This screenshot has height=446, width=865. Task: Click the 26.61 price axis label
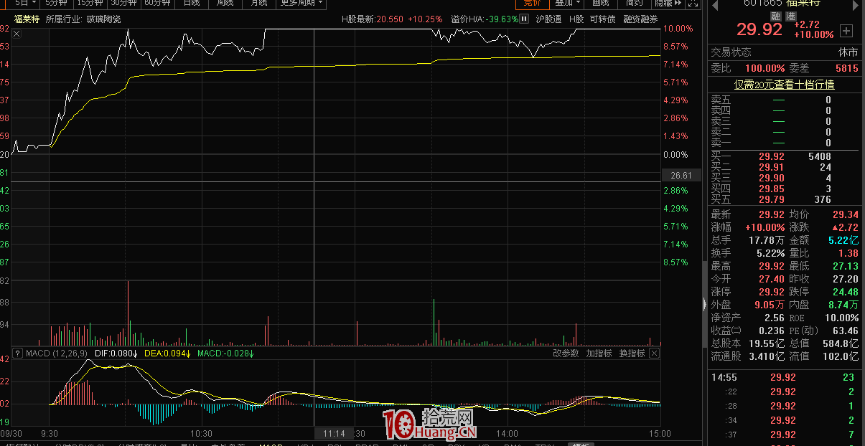click(681, 176)
